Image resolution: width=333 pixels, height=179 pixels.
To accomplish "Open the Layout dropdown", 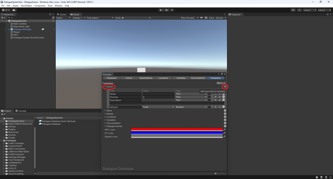I will click(324, 10).
